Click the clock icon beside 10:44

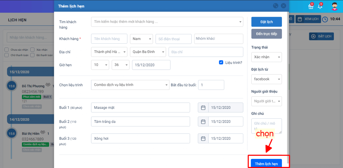pos(325,19)
